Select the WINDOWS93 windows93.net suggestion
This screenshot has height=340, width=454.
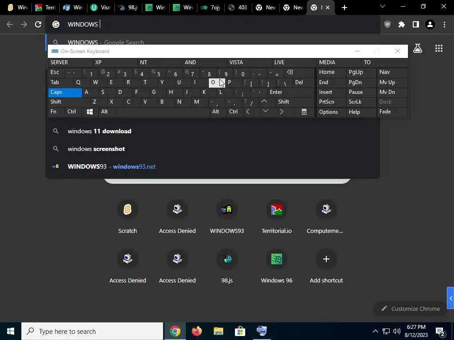[213, 166]
